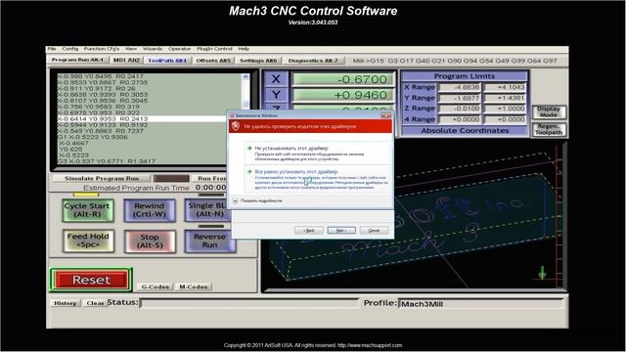The image size is (626, 352).
Task: Click Z Range maximum value +1.0000
Action: pos(506,109)
